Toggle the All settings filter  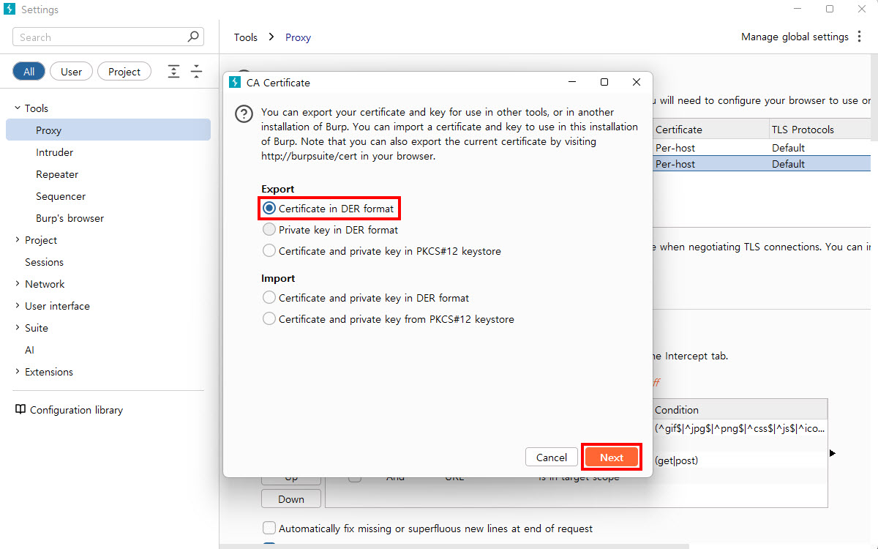29,71
